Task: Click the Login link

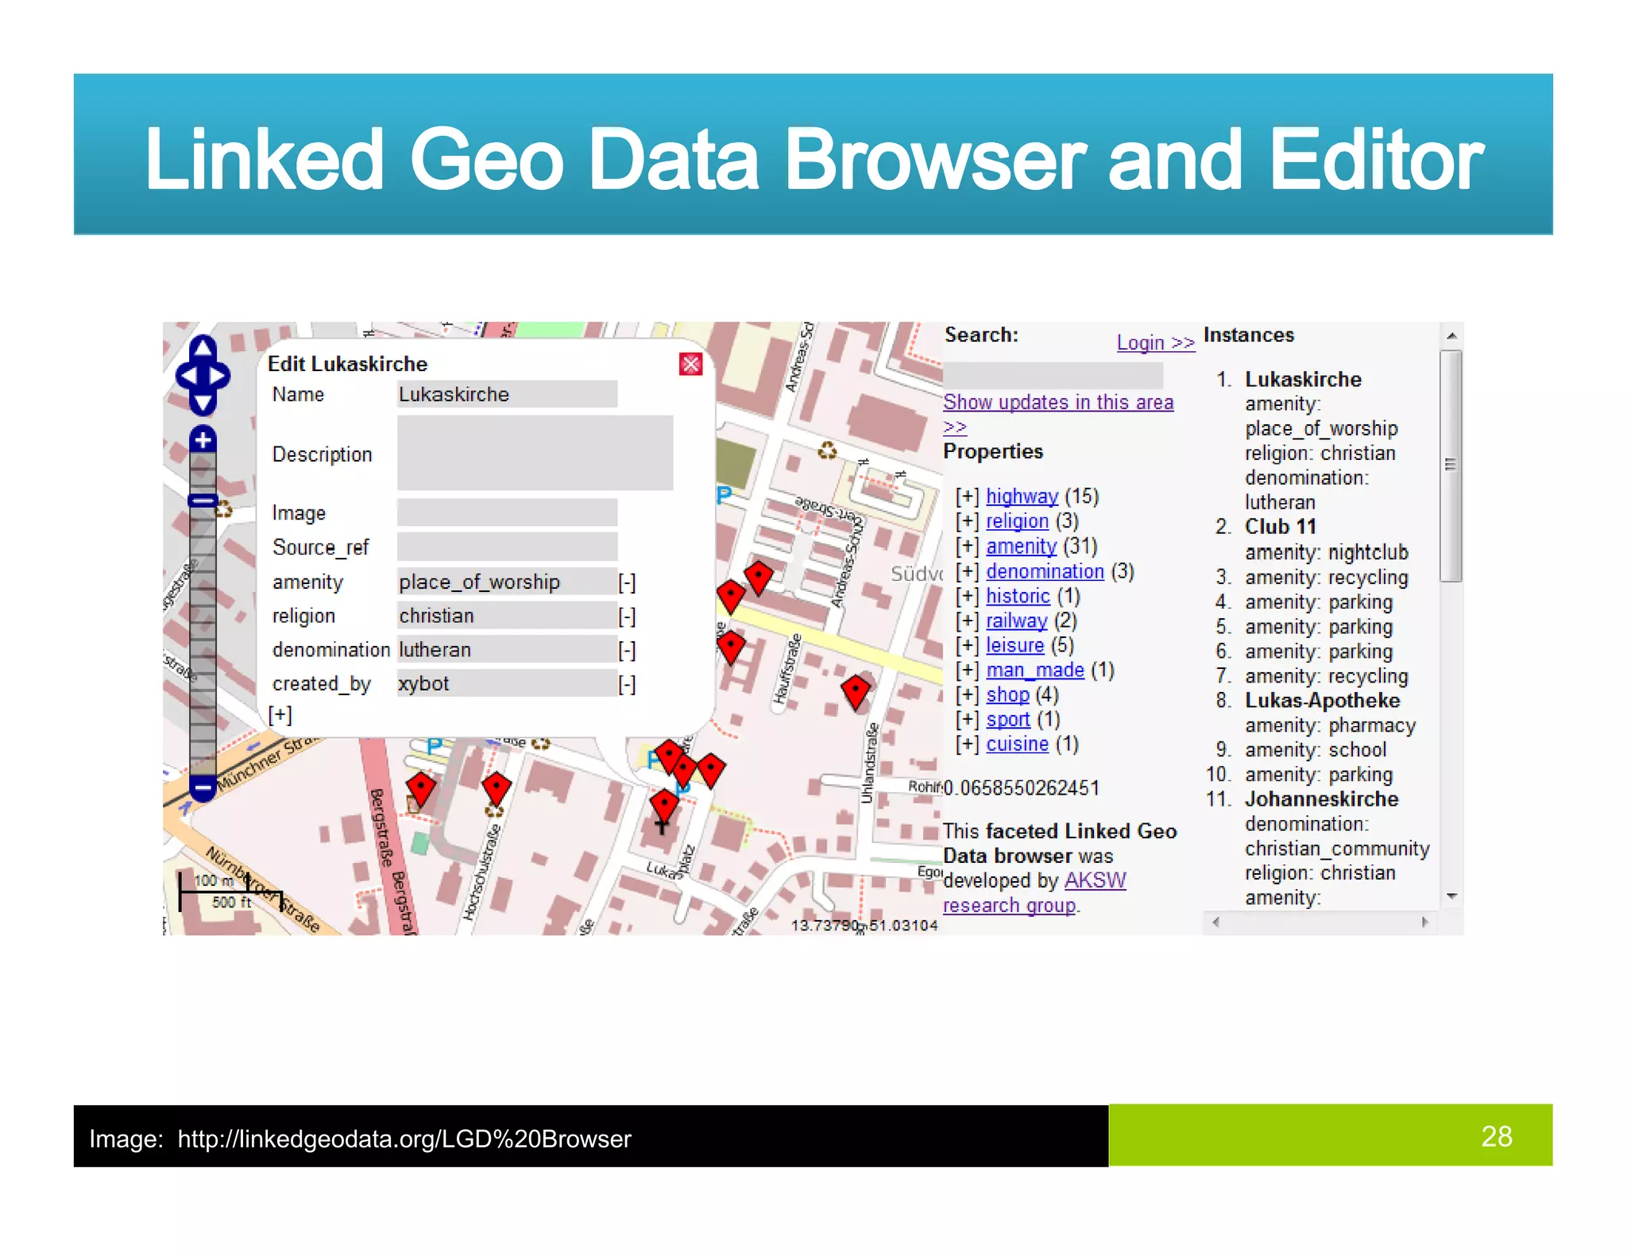Action: pos(1154,342)
